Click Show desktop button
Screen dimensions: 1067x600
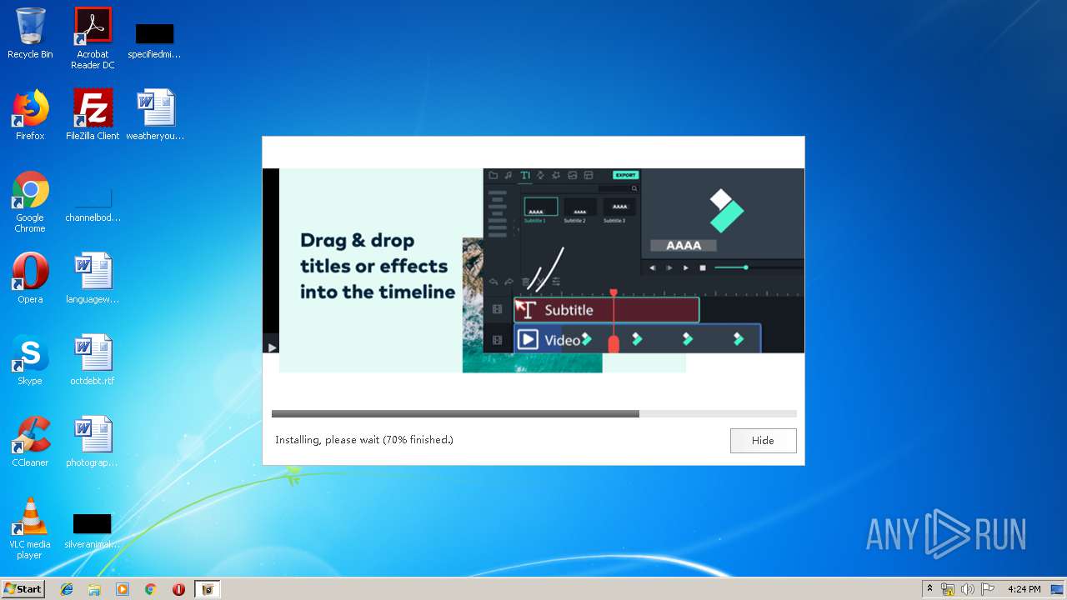(1059, 589)
